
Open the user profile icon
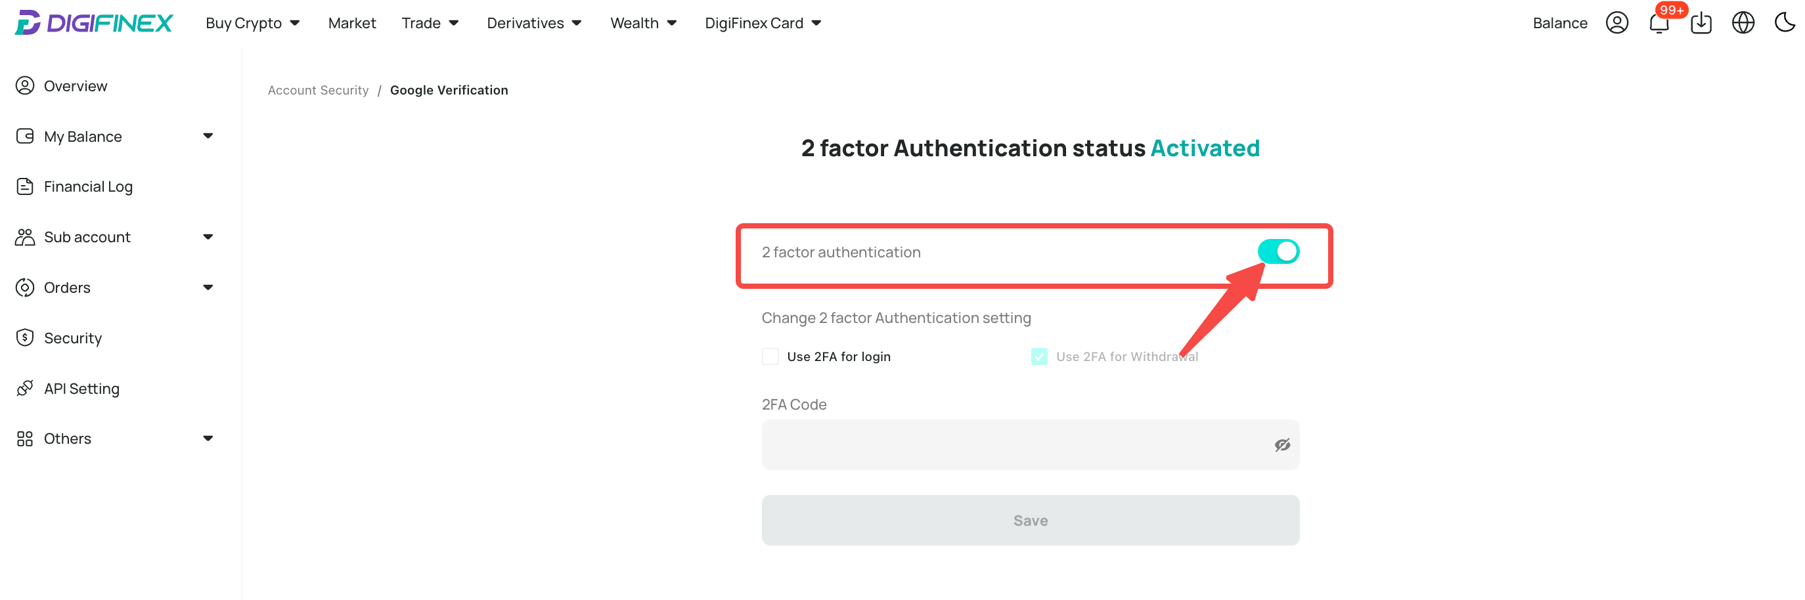(1616, 23)
